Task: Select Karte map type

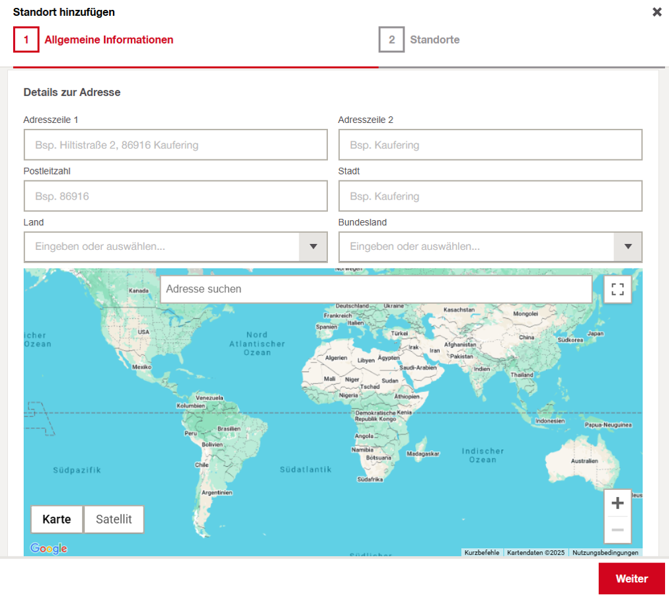Action: coord(57,519)
